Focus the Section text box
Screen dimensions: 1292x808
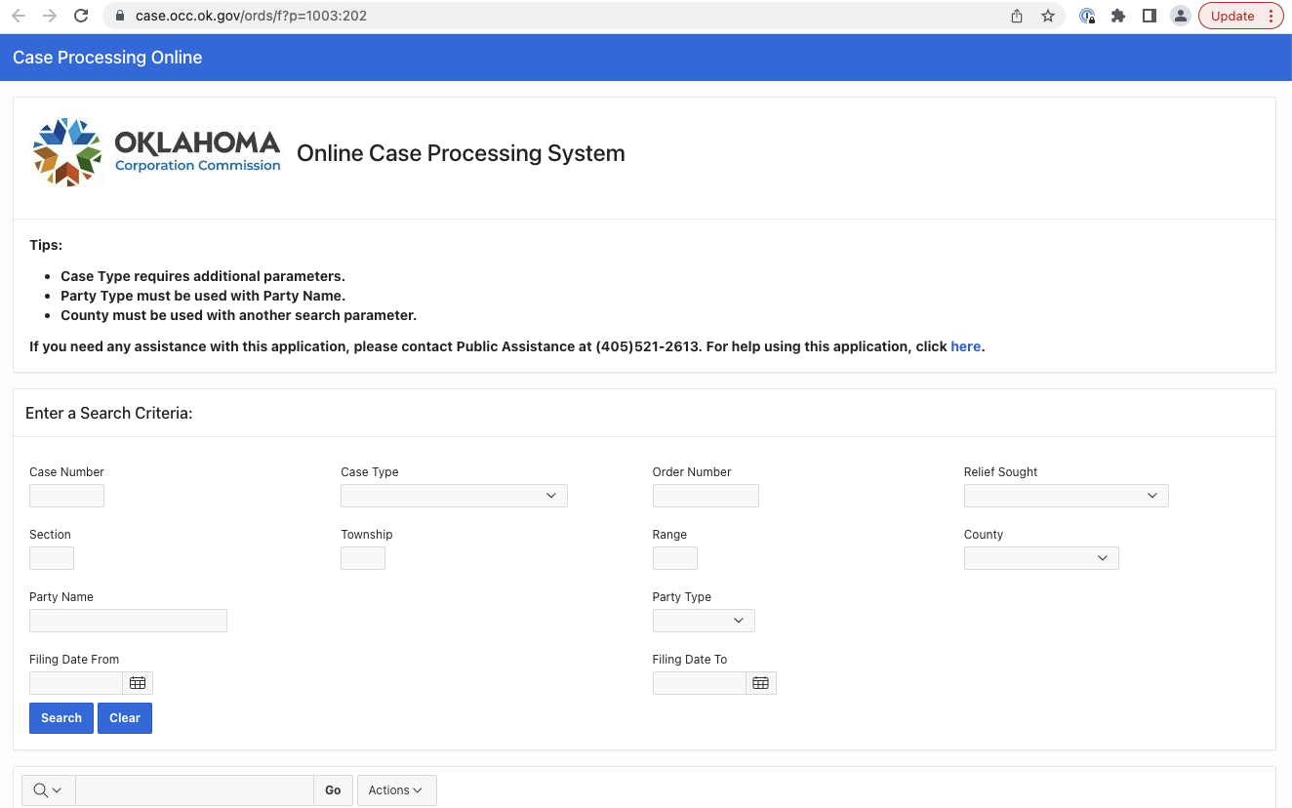click(x=52, y=558)
